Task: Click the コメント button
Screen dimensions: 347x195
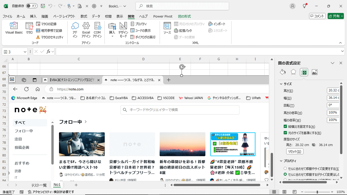Action: pyautogui.click(x=317, y=16)
